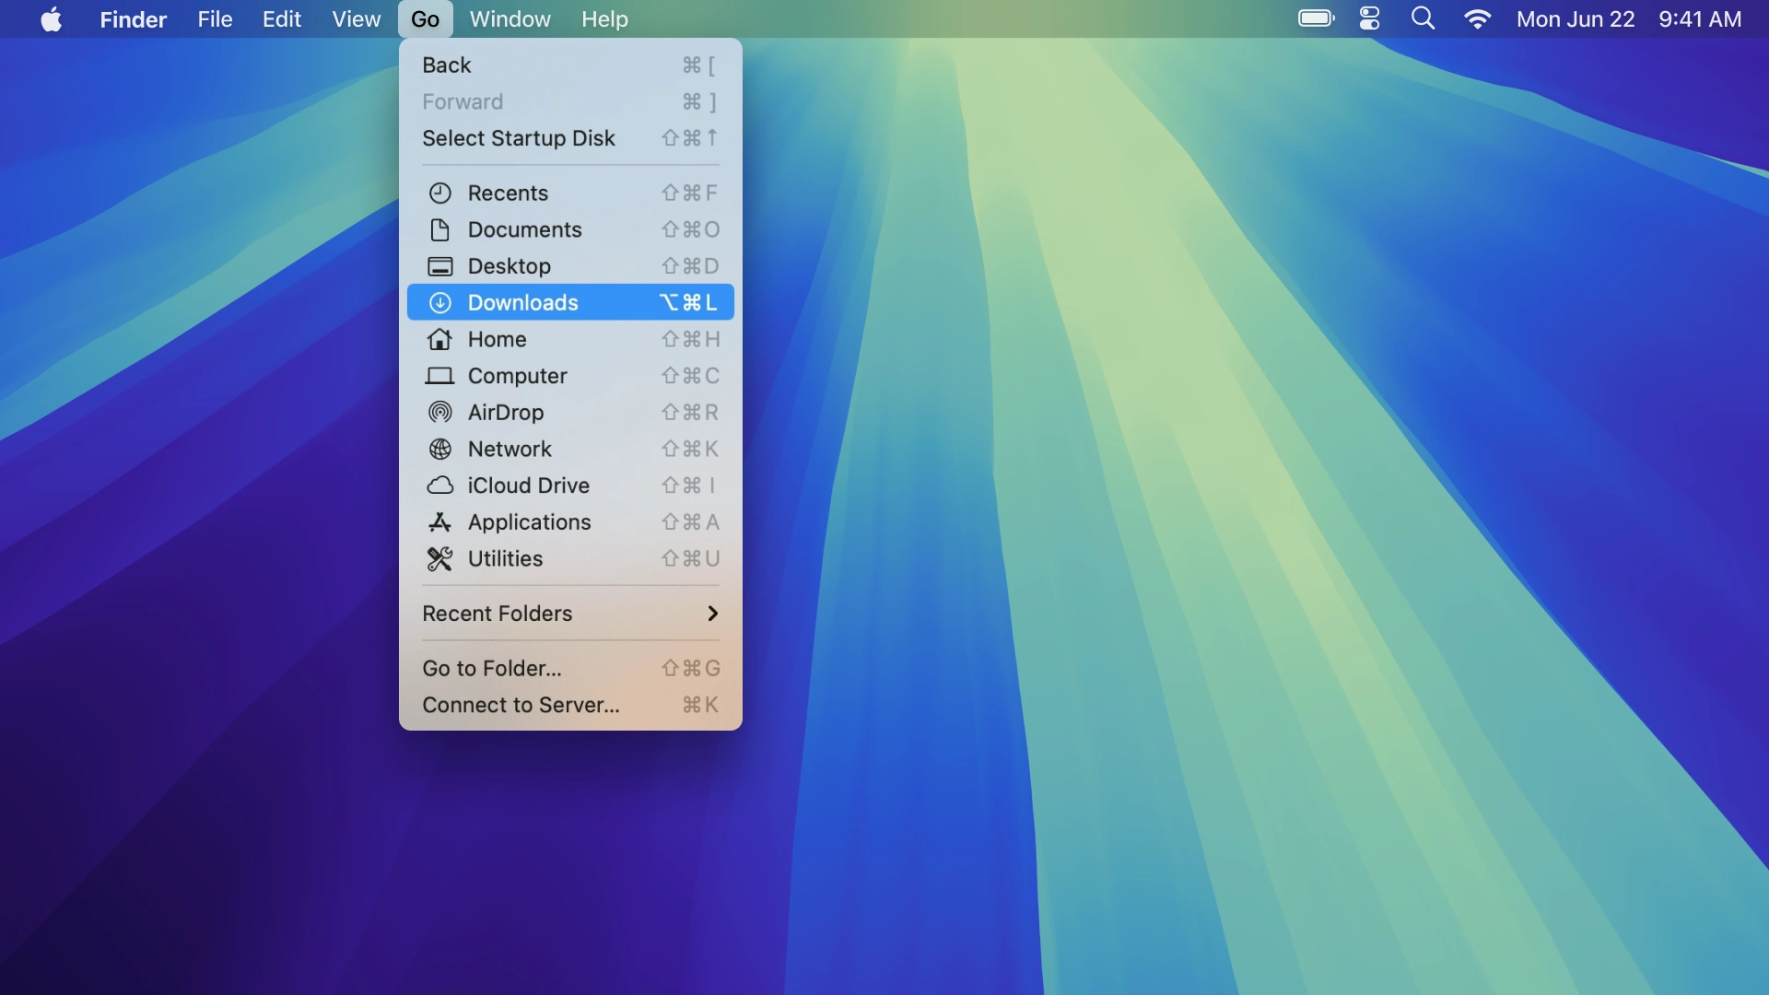
Task: Open Control Center in the menu bar
Action: tap(1368, 18)
